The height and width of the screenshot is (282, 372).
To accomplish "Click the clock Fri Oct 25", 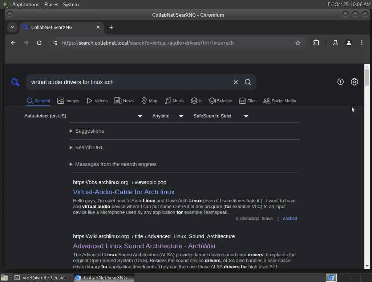I will 349,4.
